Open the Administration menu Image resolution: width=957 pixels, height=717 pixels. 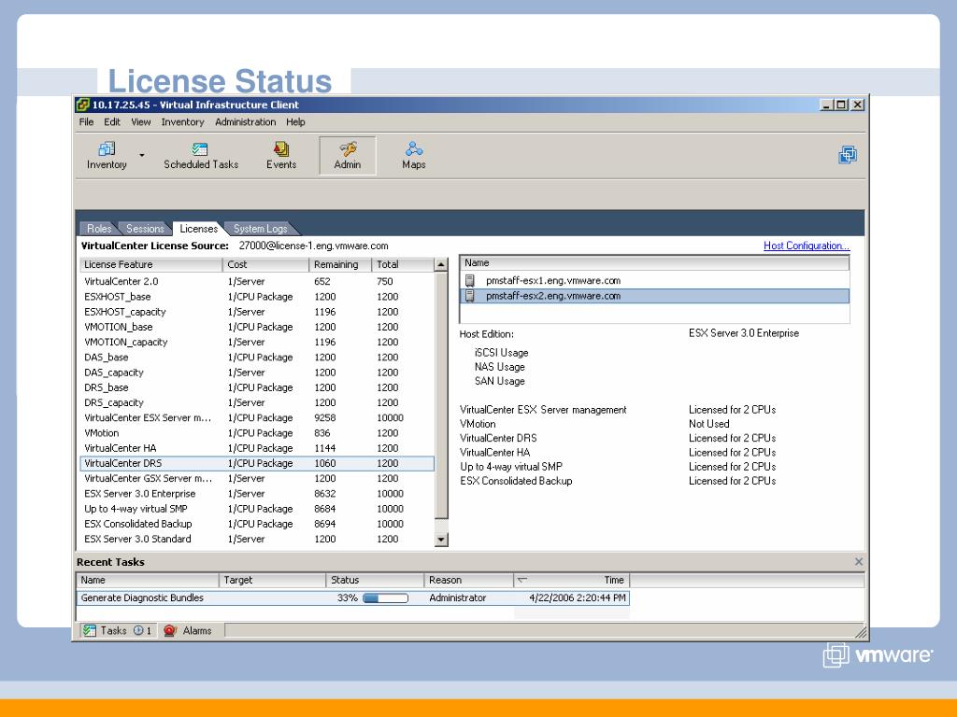click(x=246, y=122)
